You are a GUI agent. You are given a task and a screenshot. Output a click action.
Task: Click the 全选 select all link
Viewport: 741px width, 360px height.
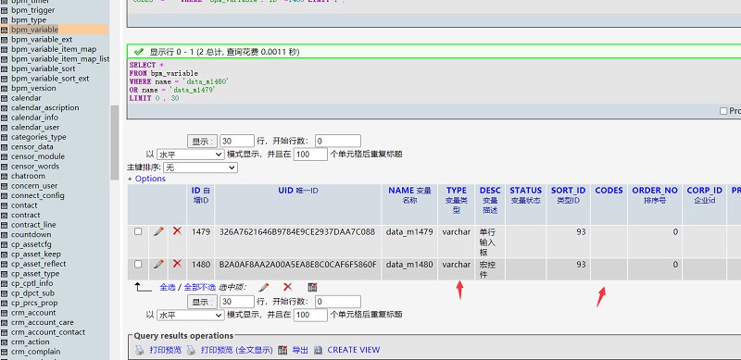[x=168, y=287]
